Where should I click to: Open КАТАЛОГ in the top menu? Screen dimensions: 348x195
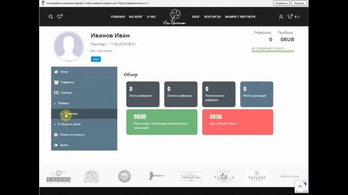click(x=135, y=17)
